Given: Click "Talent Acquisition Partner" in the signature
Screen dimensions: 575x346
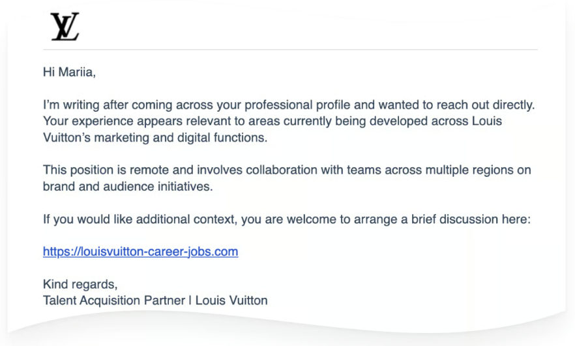Looking at the screenshot, I should (113, 300).
